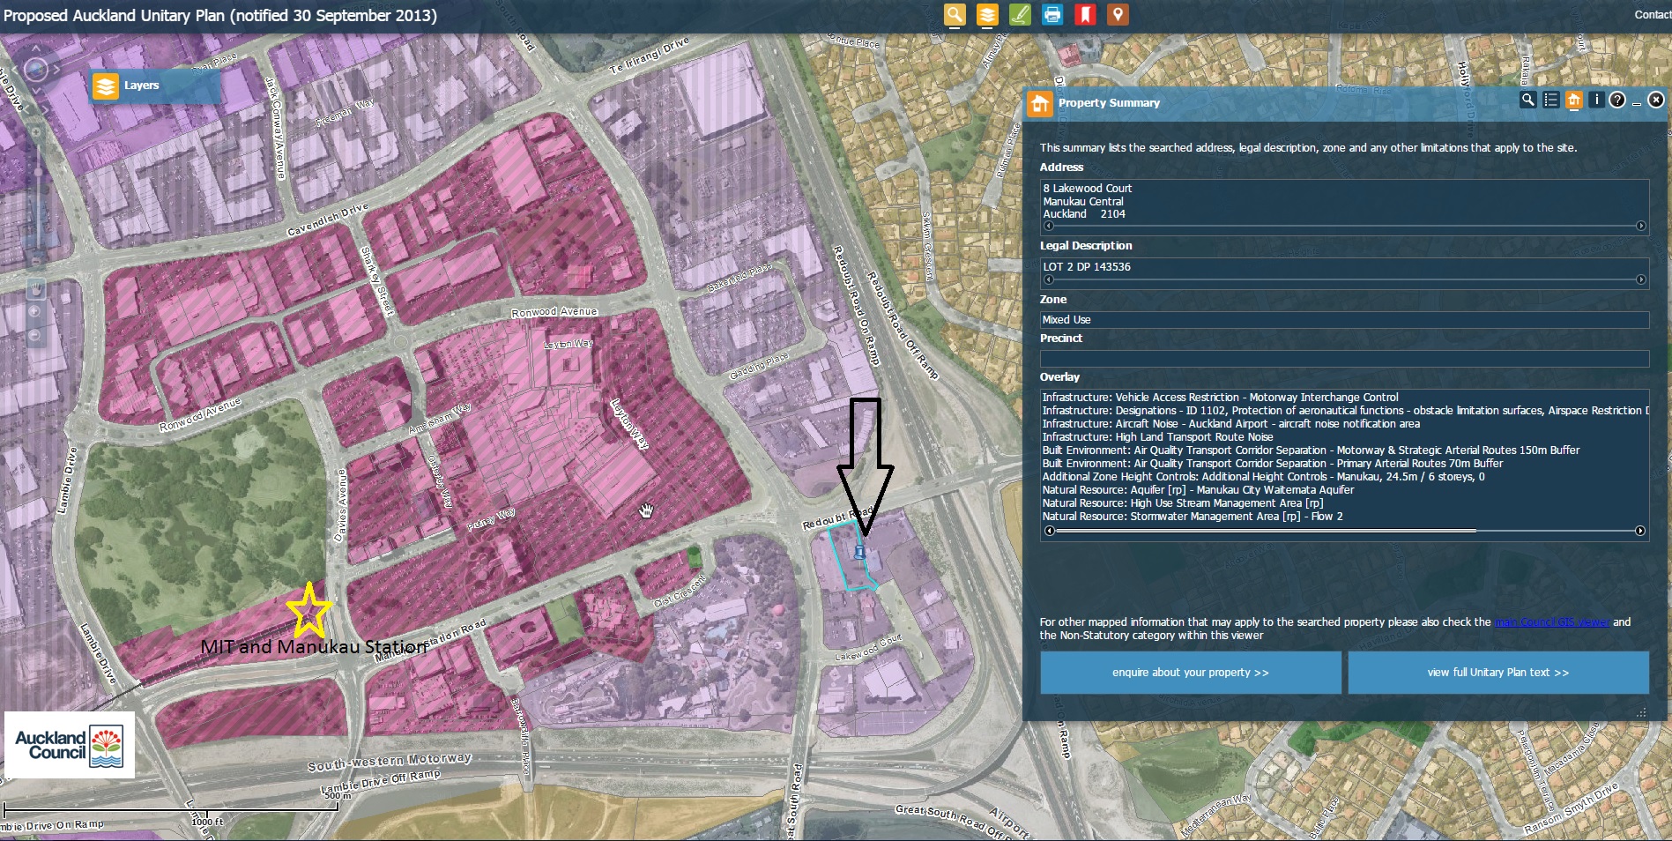This screenshot has width=1672, height=841.
Task: Open help question mark in Property Summary
Action: click(1617, 100)
